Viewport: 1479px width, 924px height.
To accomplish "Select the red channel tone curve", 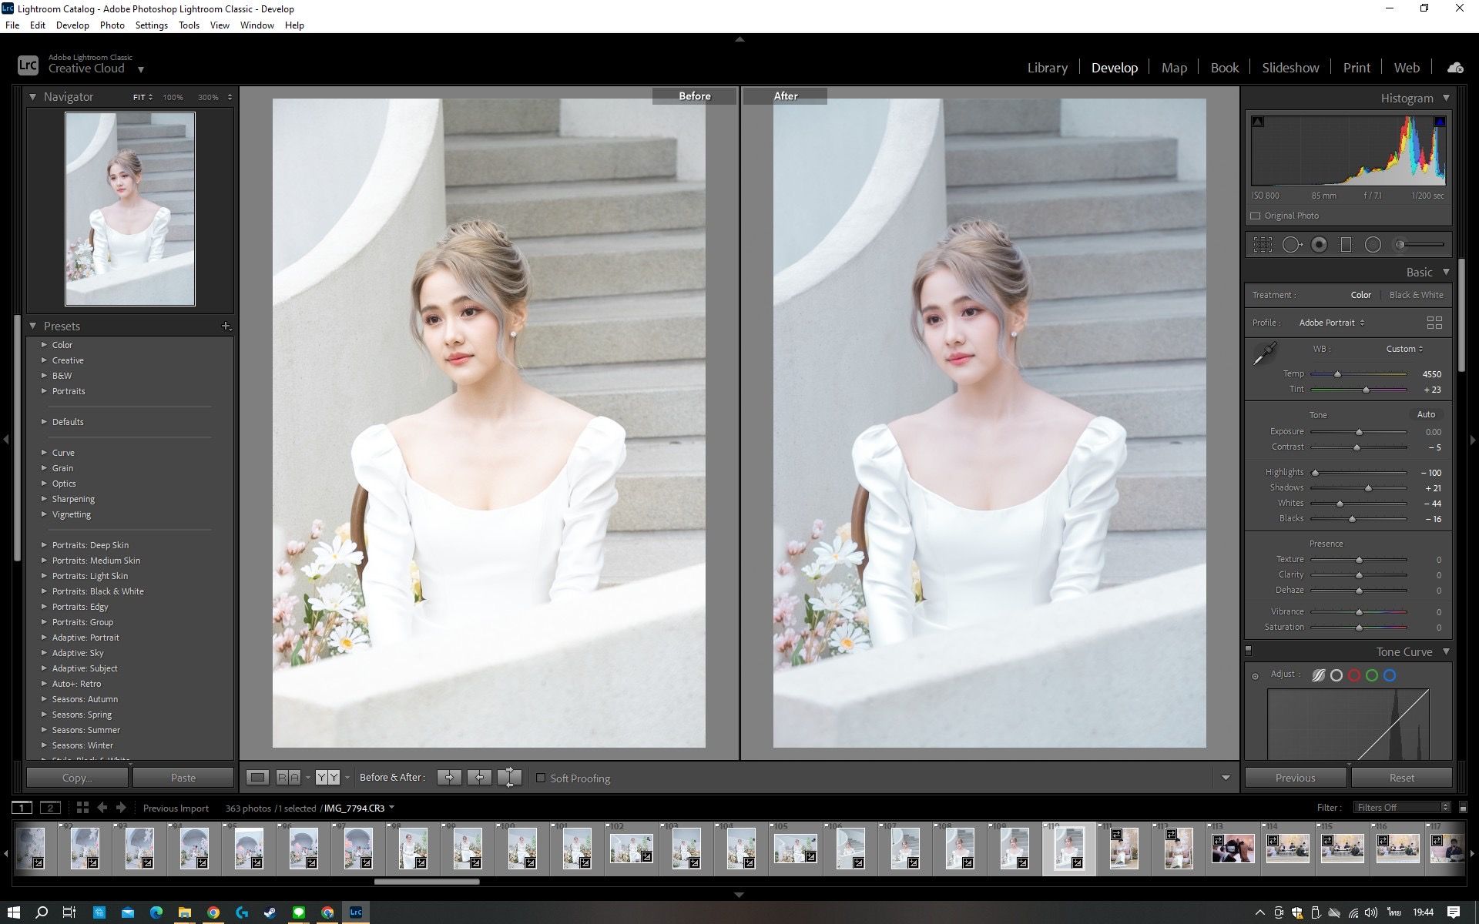I will coord(1354,675).
